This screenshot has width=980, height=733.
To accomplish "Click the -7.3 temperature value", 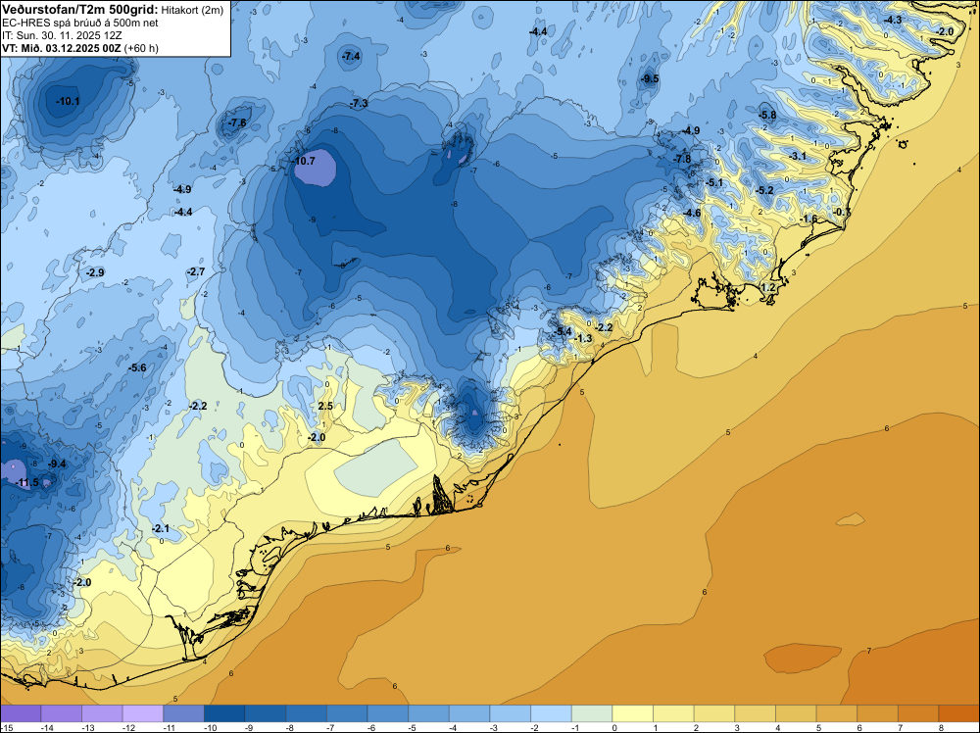I will (x=359, y=103).
